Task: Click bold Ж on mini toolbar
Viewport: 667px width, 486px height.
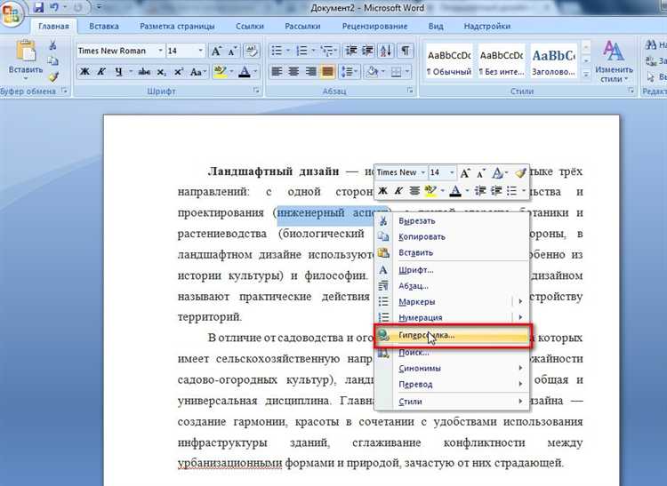Action: pyautogui.click(x=382, y=191)
